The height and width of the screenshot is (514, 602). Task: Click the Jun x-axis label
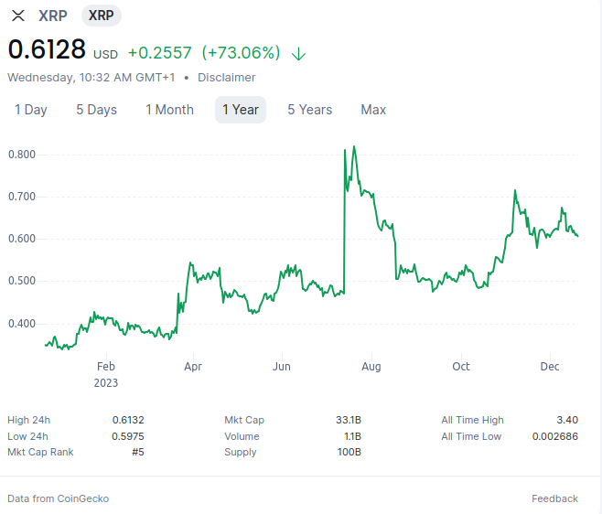[282, 367]
